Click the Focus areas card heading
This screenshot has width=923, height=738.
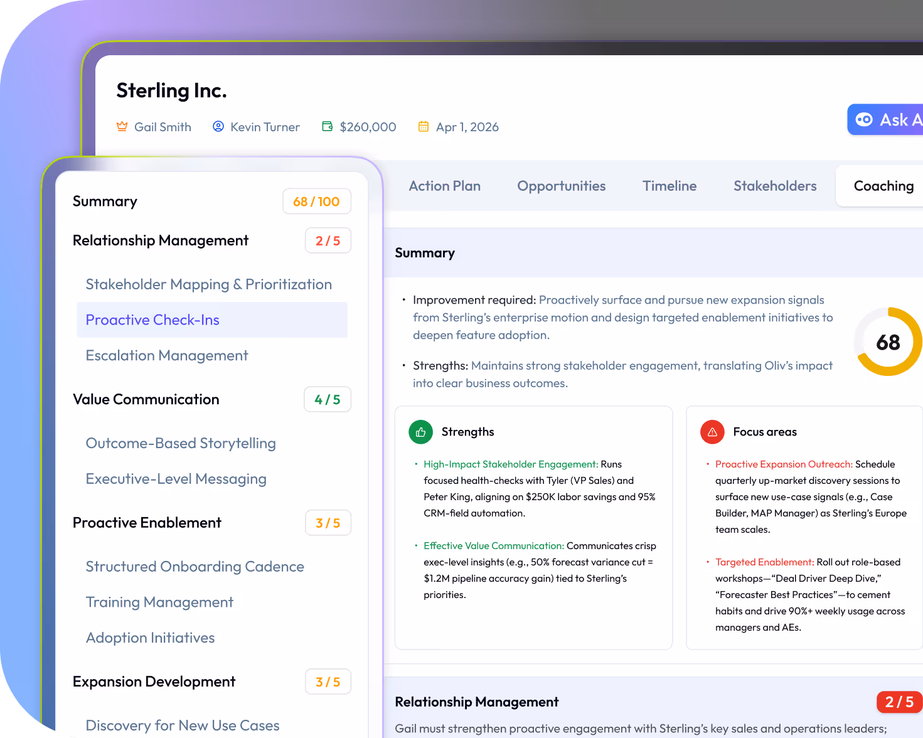coord(765,432)
